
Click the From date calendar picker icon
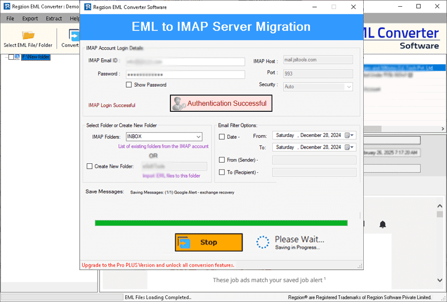347,135
